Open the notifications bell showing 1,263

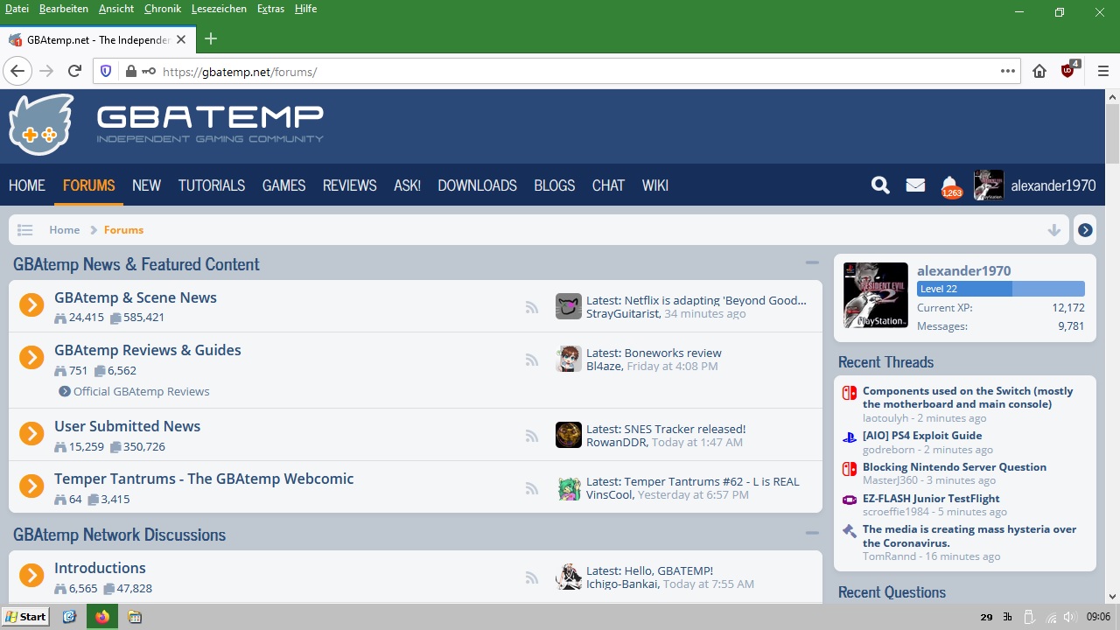point(951,186)
